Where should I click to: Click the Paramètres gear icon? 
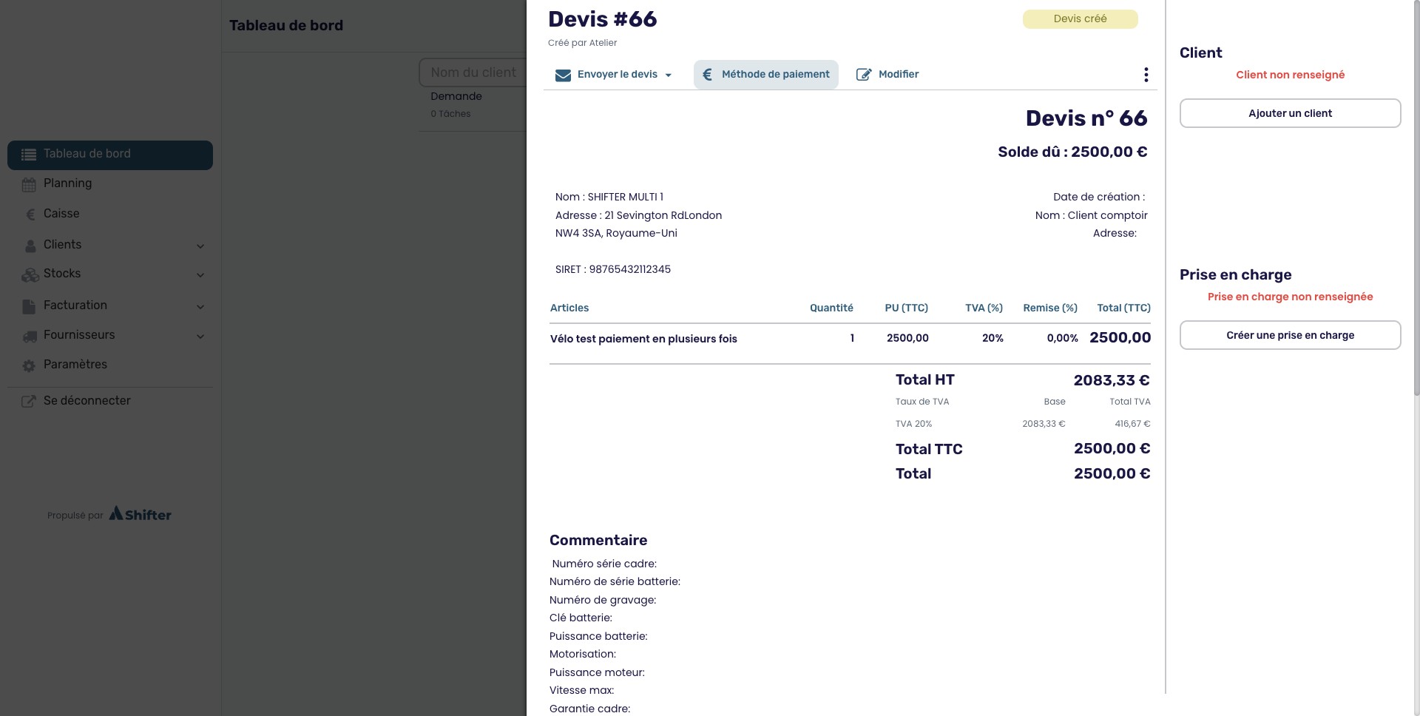(29, 365)
